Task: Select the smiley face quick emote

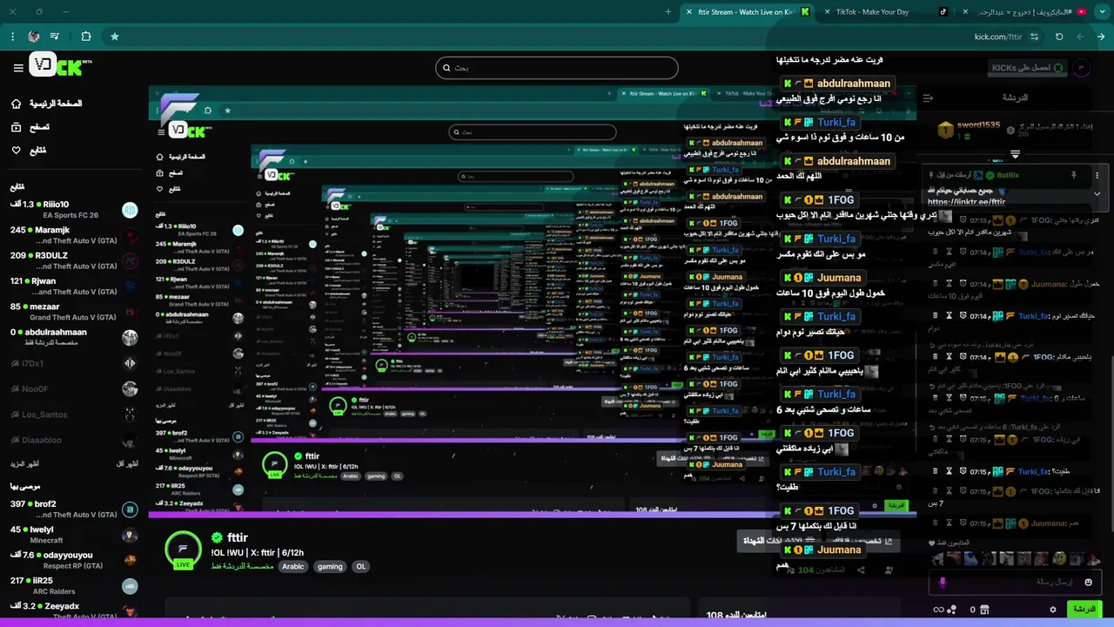Action: (1059, 559)
